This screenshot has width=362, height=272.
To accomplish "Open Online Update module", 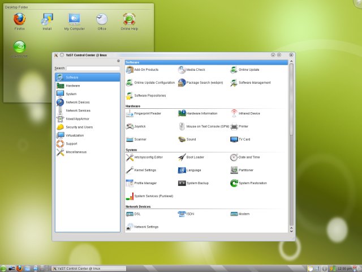I will tap(248, 70).
